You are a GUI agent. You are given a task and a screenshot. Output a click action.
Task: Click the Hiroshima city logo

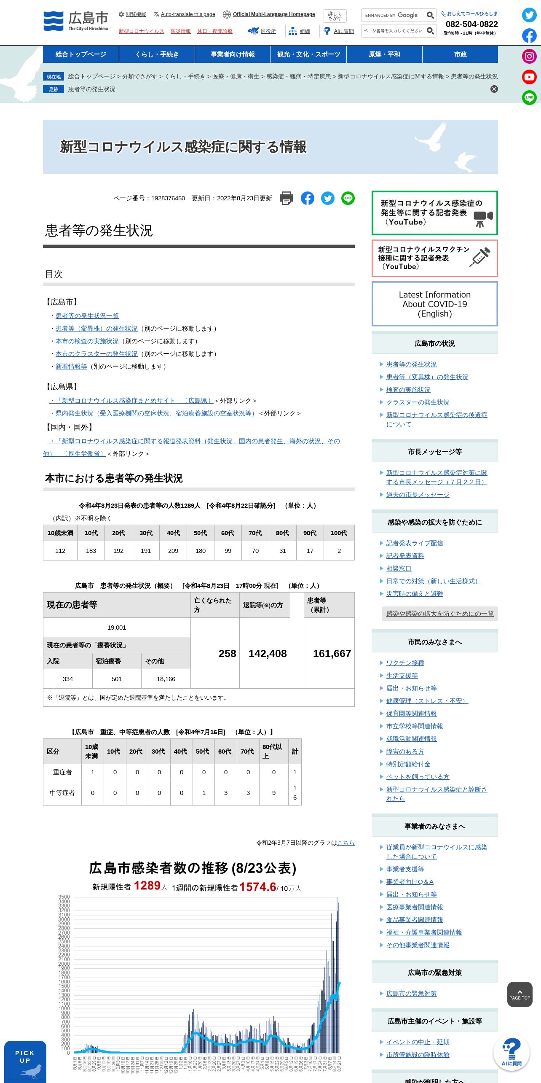coord(76,21)
